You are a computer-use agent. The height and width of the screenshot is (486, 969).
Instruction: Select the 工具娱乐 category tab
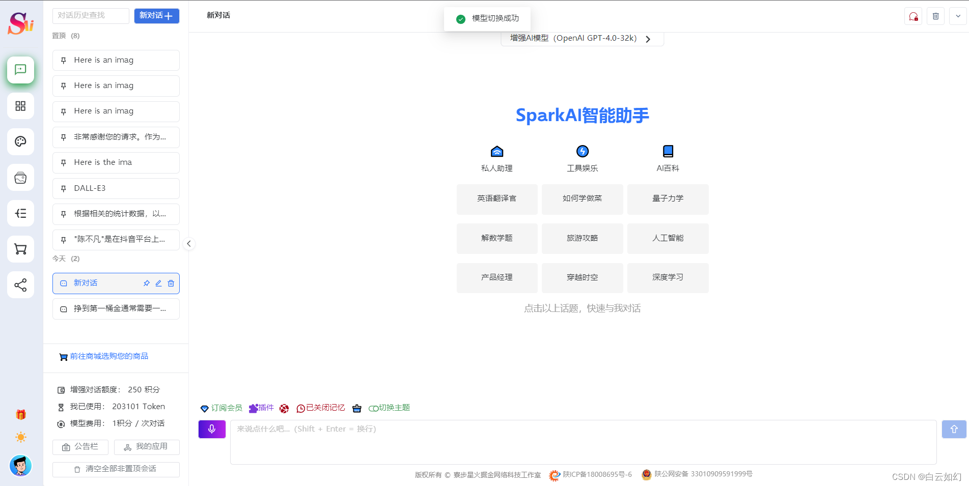point(583,159)
